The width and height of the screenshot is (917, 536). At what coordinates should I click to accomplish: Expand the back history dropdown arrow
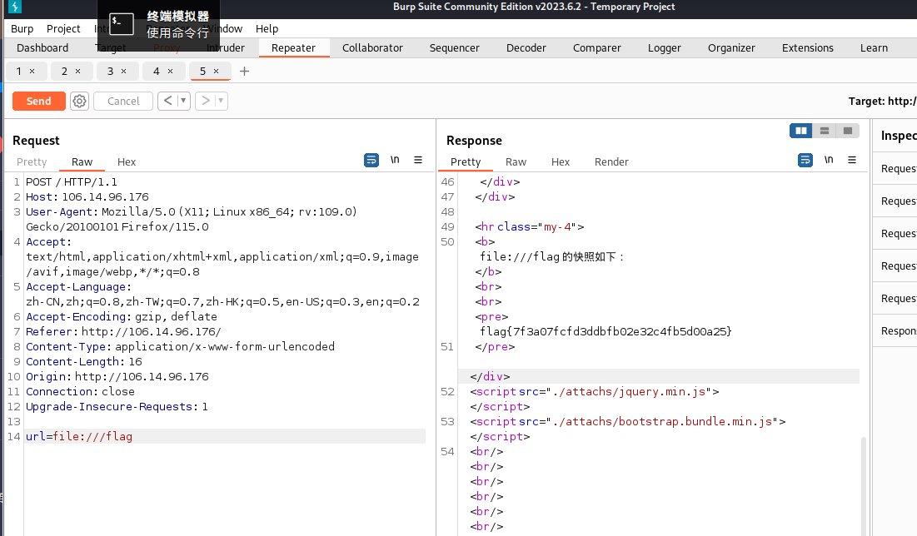click(183, 101)
